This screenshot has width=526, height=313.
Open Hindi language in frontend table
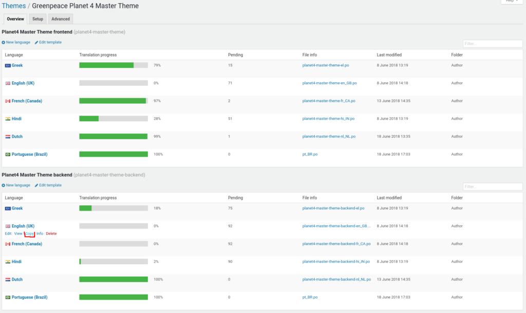tap(16, 119)
